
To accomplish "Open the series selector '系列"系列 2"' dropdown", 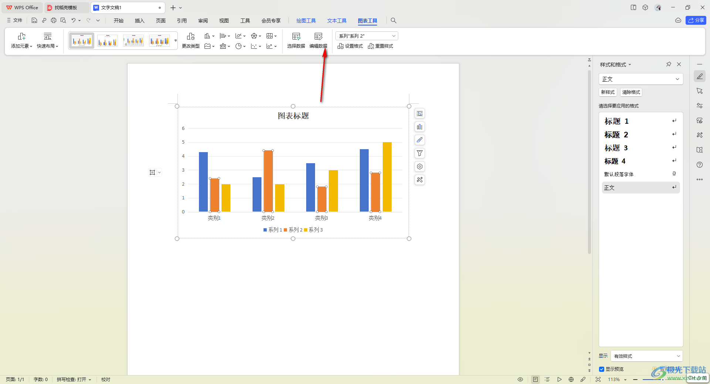I will coord(367,36).
